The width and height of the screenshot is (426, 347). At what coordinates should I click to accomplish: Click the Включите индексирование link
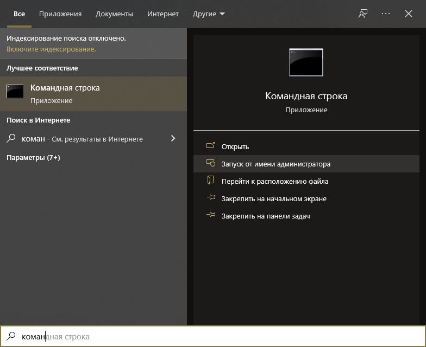pyautogui.click(x=51, y=49)
